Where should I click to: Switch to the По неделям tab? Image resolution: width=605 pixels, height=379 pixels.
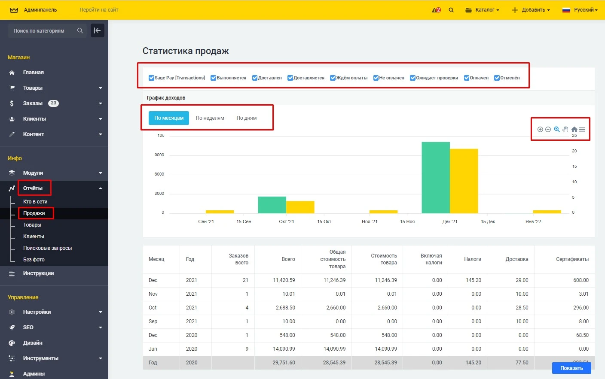pyautogui.click(x=210, y=118)
